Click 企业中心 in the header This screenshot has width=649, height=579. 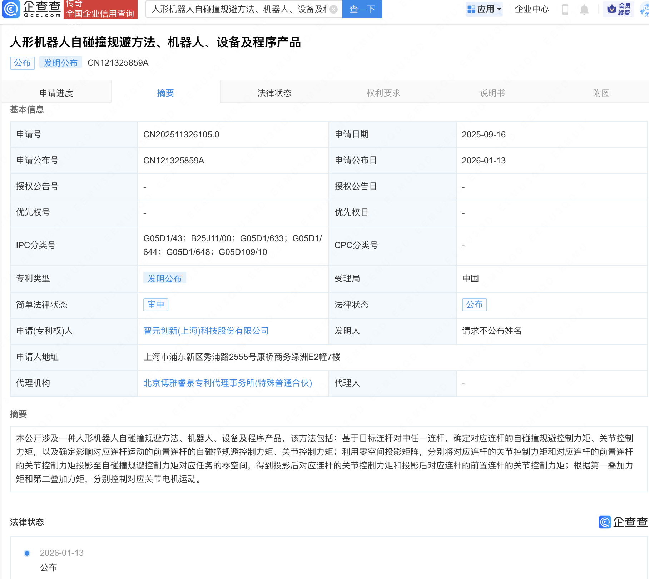click(531, 9)
